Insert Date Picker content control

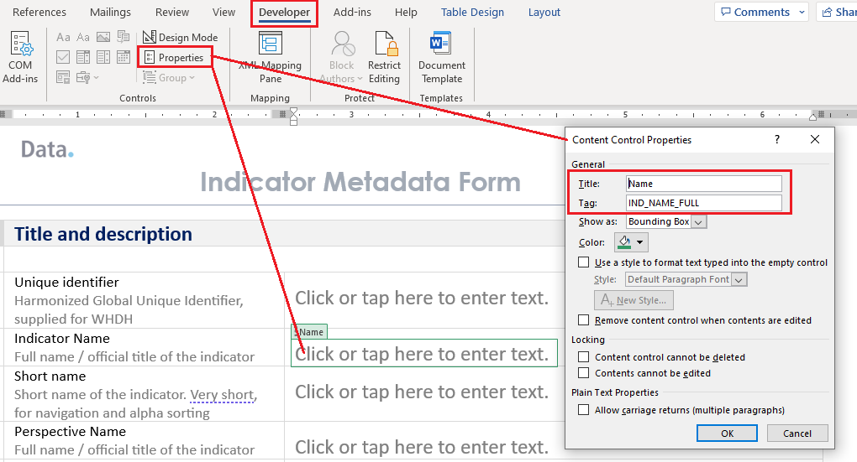pos(124,57)
